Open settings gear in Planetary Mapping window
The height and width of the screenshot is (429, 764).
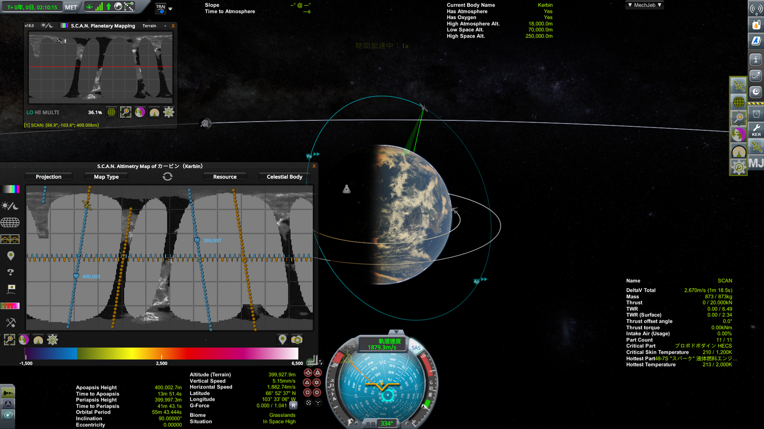click(x=169, y=112)
